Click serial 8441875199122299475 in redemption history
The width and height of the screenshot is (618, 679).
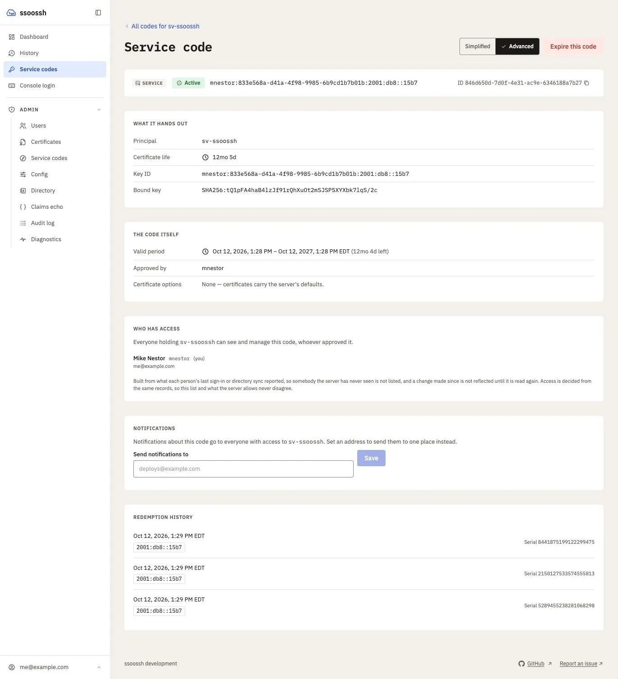(559, 542)
